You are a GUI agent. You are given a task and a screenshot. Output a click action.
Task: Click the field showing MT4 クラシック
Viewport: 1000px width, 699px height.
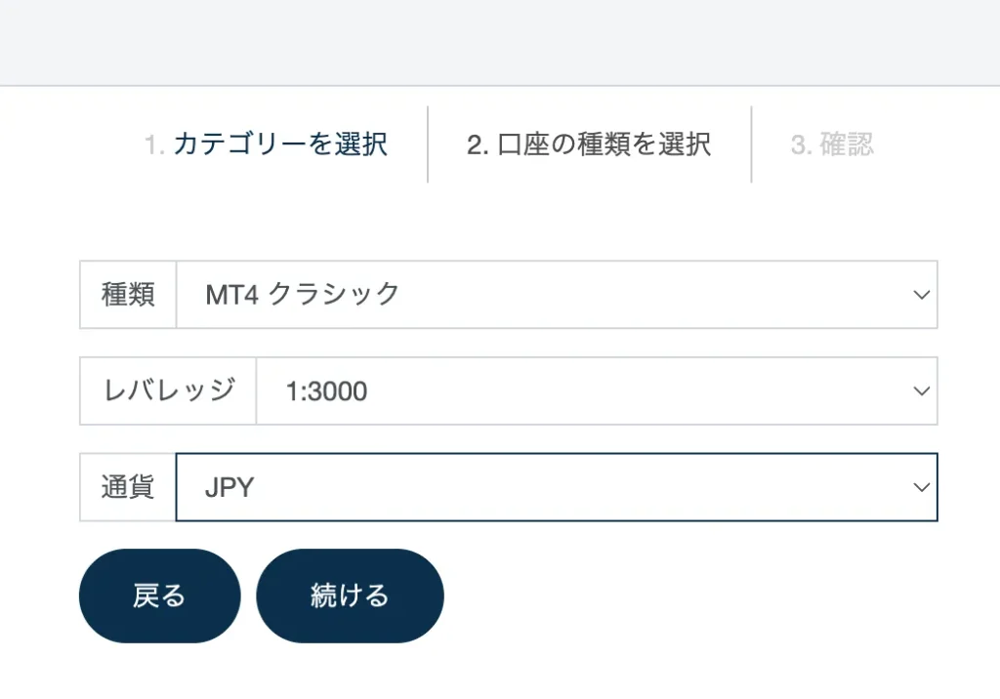488,295
